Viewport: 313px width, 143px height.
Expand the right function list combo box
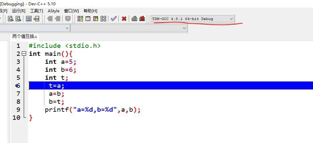pos(184,28)
